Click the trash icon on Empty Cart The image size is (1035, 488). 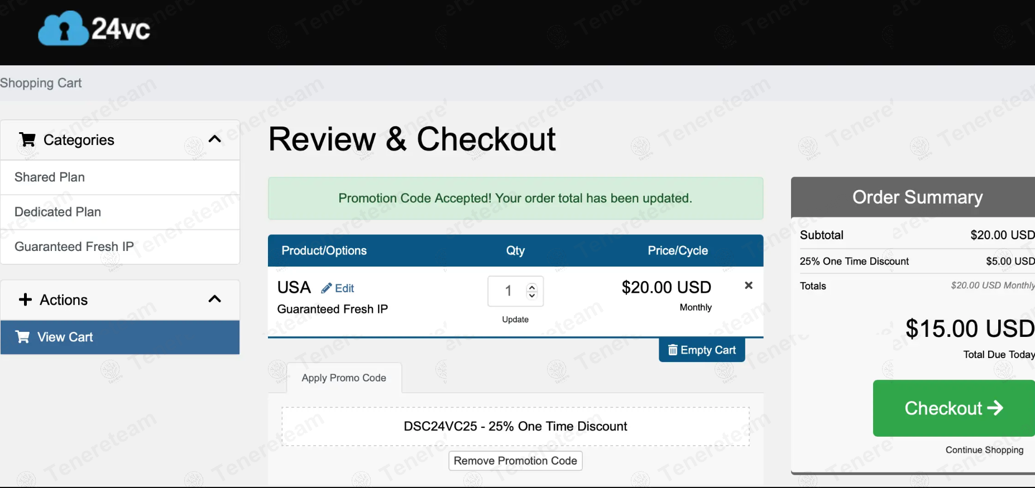pyautogui.click(x=673, y=350)
